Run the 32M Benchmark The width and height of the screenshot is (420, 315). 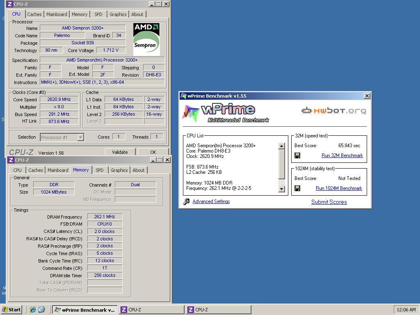click(342, 155)
